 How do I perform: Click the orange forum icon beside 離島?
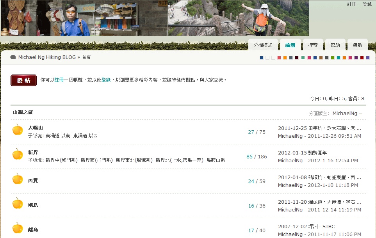pyautogui.click(x=18, y=228)
